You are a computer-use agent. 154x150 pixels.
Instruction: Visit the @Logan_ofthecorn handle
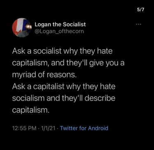tap(59, 32)
